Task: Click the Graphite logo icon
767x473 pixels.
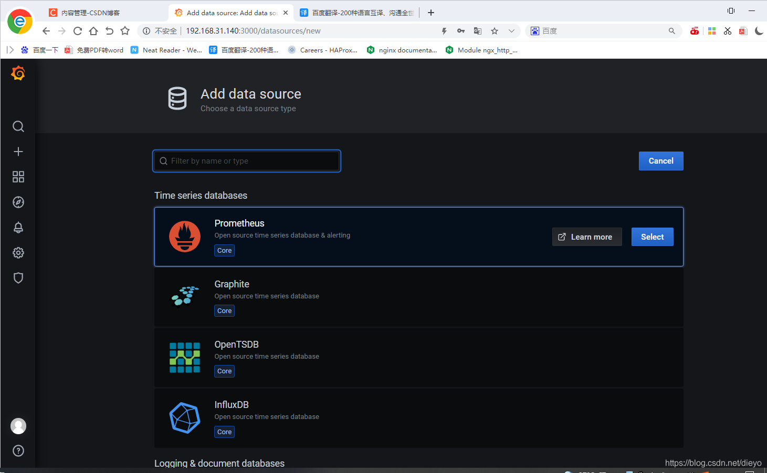Action: tap(185, 296)
